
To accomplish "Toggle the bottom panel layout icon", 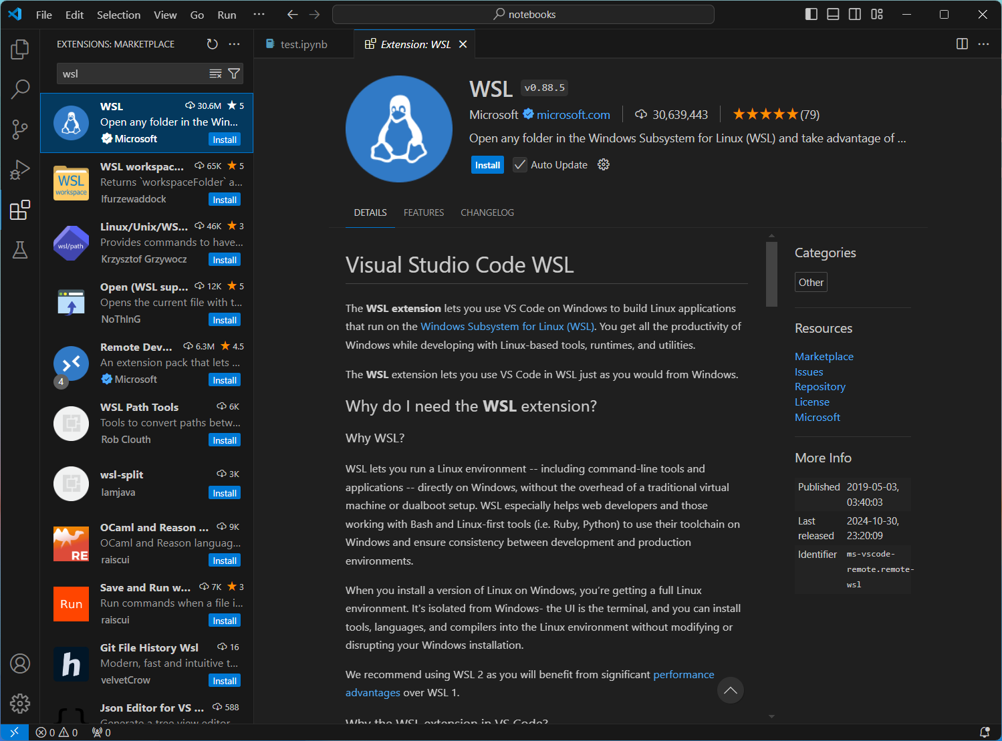I will [833, 14].
